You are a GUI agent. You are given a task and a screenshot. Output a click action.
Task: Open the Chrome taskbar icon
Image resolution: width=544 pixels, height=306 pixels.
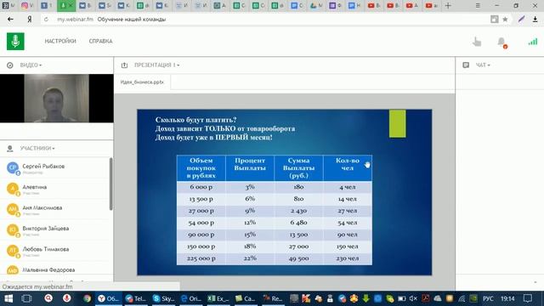[x=87, y=298]
